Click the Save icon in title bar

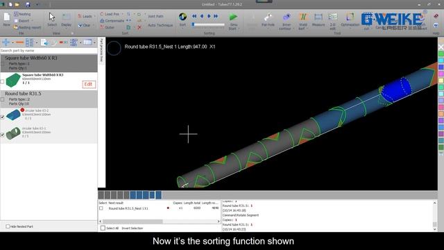point(28,5)
